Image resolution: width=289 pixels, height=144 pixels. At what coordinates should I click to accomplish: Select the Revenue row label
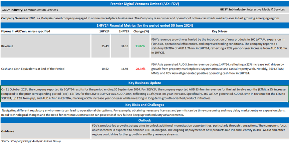click(7, 46)
